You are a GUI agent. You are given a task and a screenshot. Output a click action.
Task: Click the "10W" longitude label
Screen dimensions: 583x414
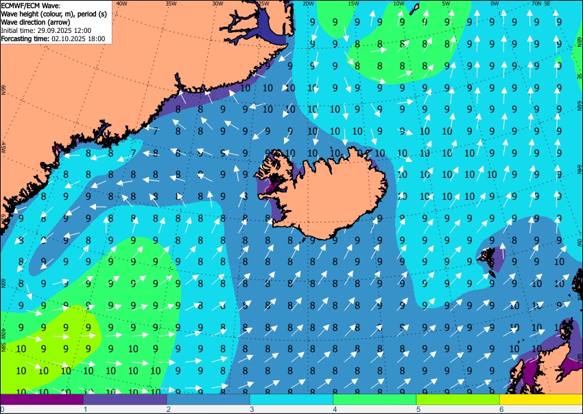click(x=398, y=3)
